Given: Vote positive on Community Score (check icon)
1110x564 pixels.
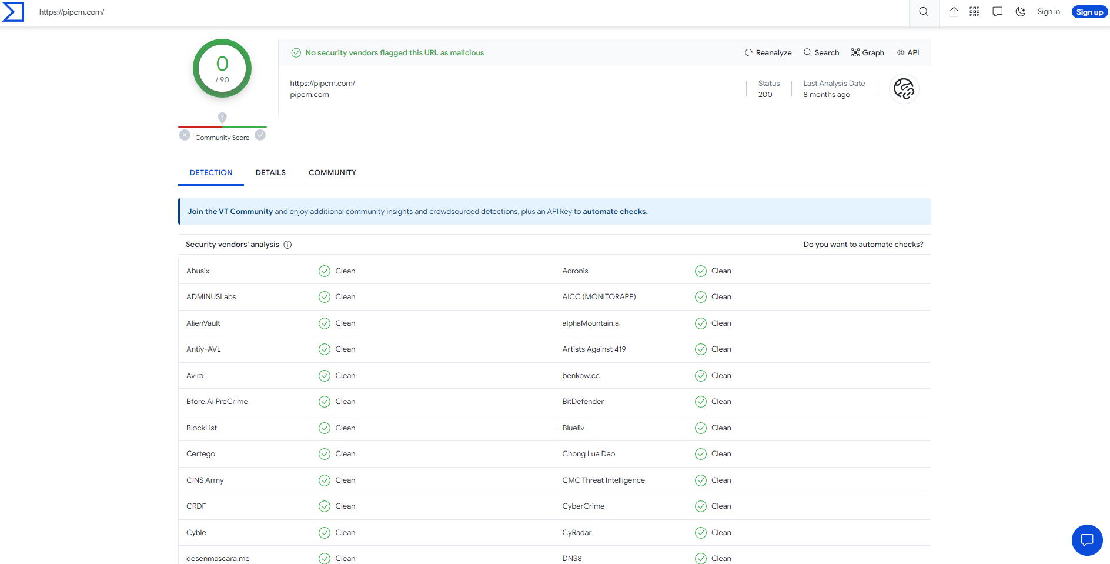Looking at the screenshot, I should 260,135.
